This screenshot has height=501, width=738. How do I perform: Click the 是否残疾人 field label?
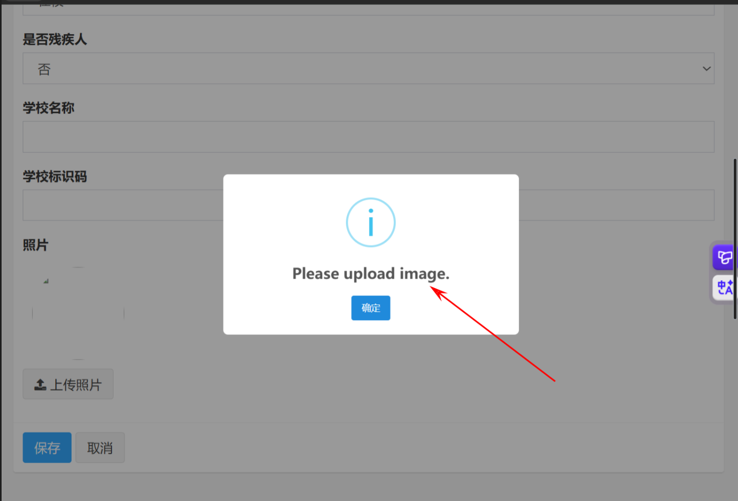[x=55, y=39]
